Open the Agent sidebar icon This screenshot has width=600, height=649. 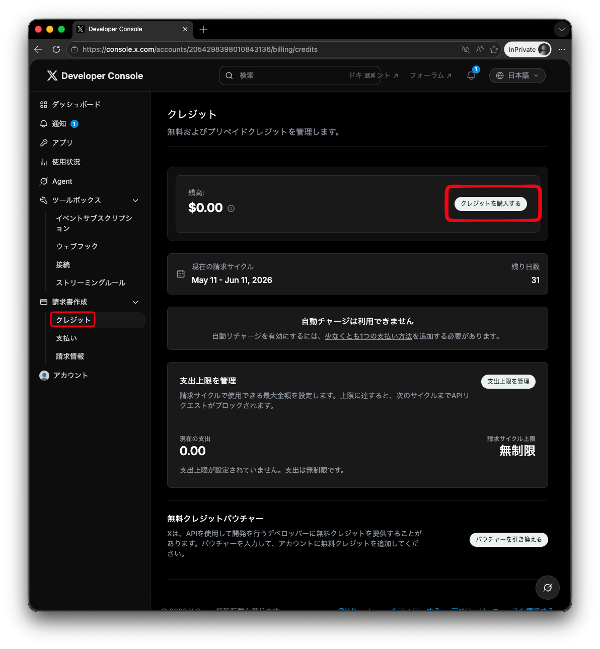(44, 181)
